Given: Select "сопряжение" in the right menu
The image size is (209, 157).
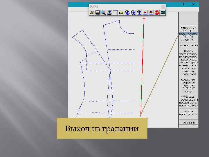Looking at the screenshot, I should (188, 54).
